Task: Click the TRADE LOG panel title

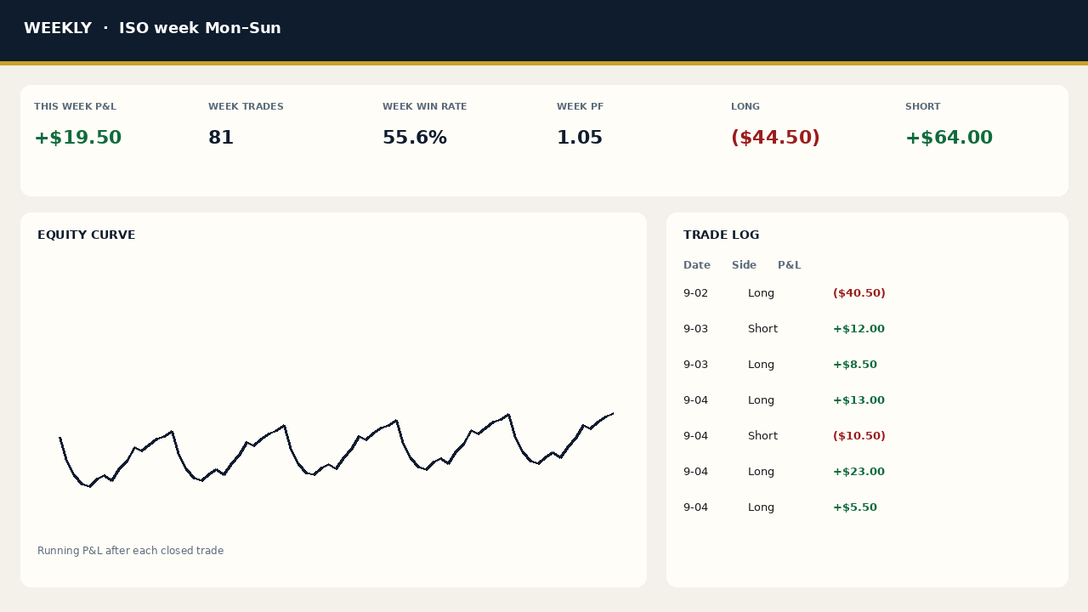Action: tap(722, 235)
